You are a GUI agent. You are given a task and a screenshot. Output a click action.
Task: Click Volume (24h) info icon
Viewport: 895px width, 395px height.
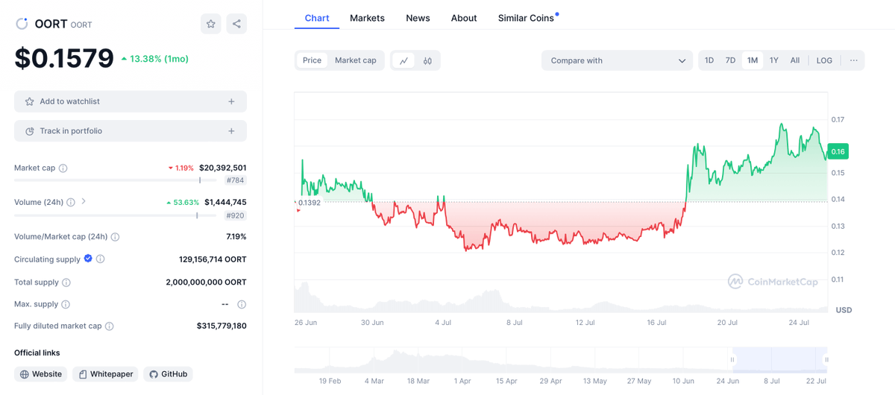tap(71, 202)
